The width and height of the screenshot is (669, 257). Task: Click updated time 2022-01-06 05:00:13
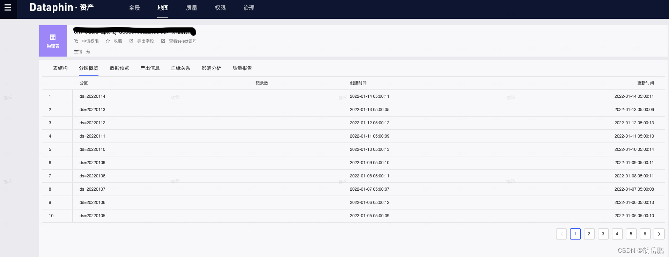(x=634, y=203)
